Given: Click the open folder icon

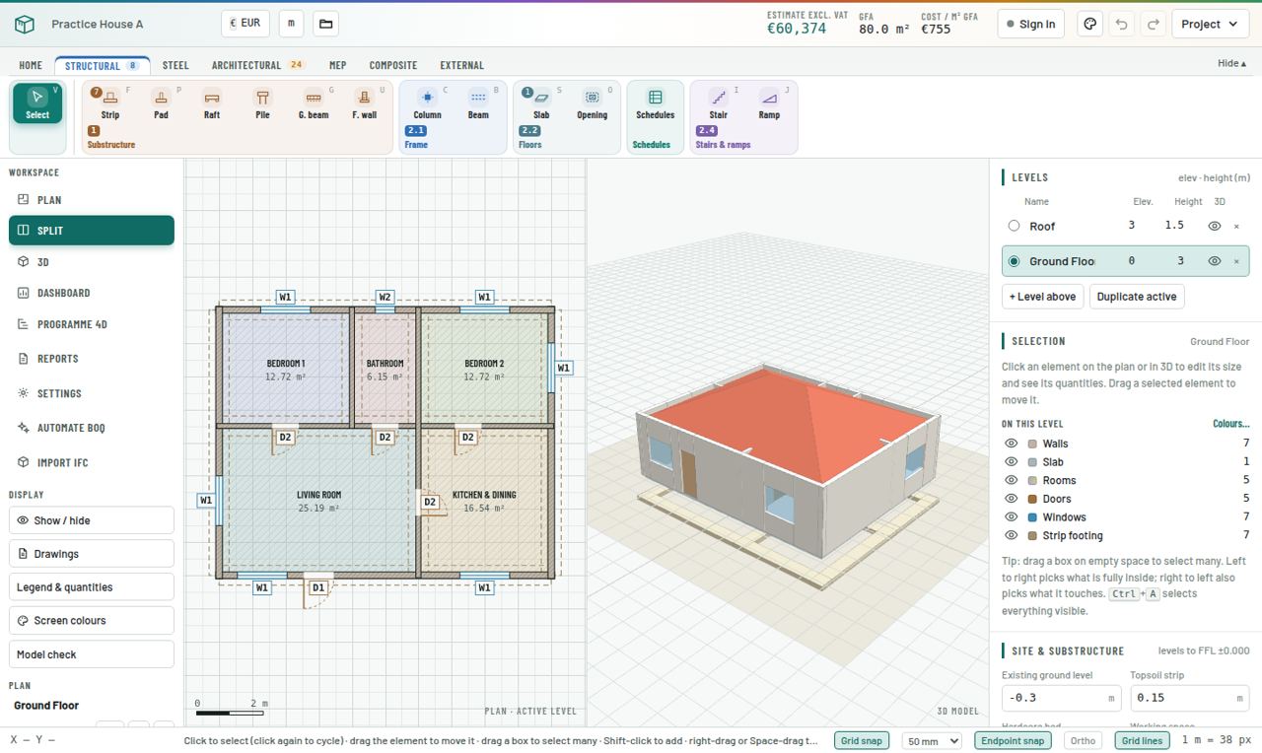Looking at the screenshot, I should tap(326, 24).
